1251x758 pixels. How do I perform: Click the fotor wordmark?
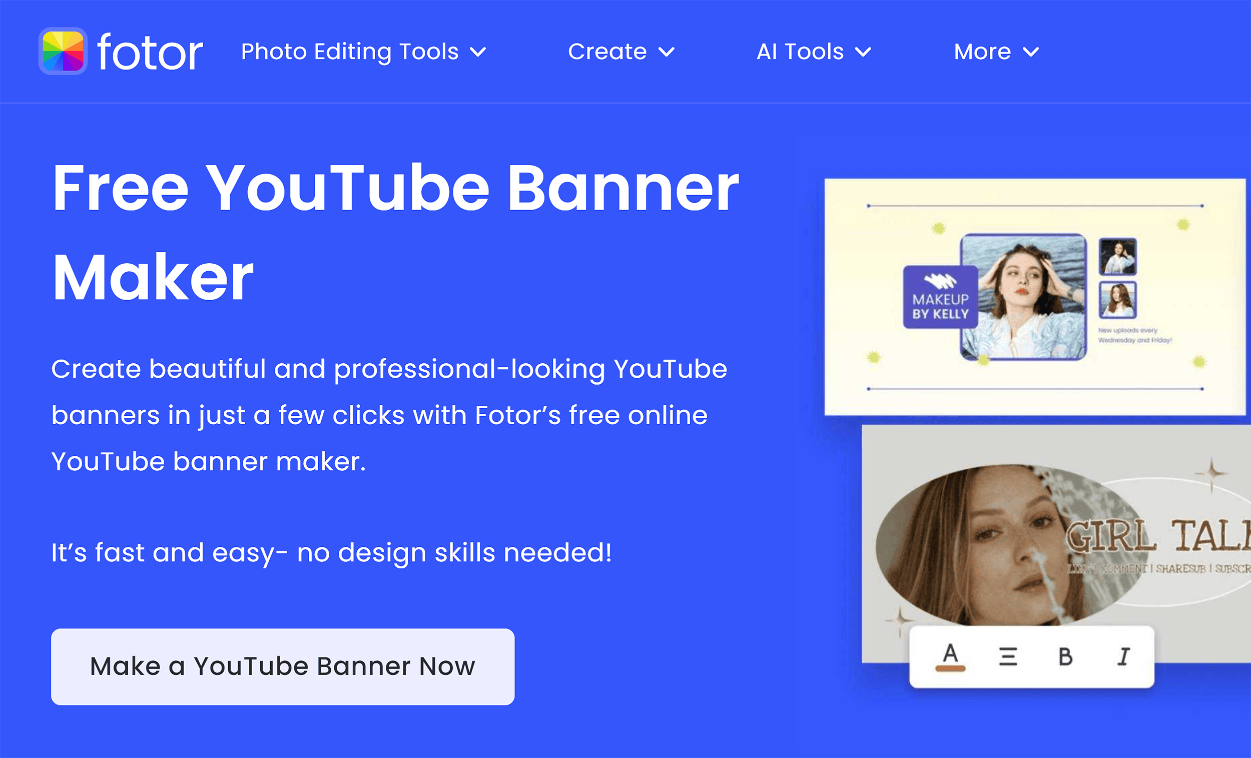point(150,52)
